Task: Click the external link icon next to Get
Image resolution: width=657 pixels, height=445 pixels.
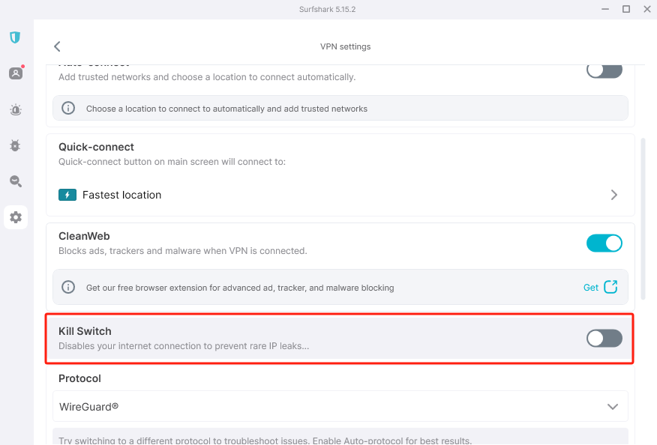Action: [x=610, y=287]
